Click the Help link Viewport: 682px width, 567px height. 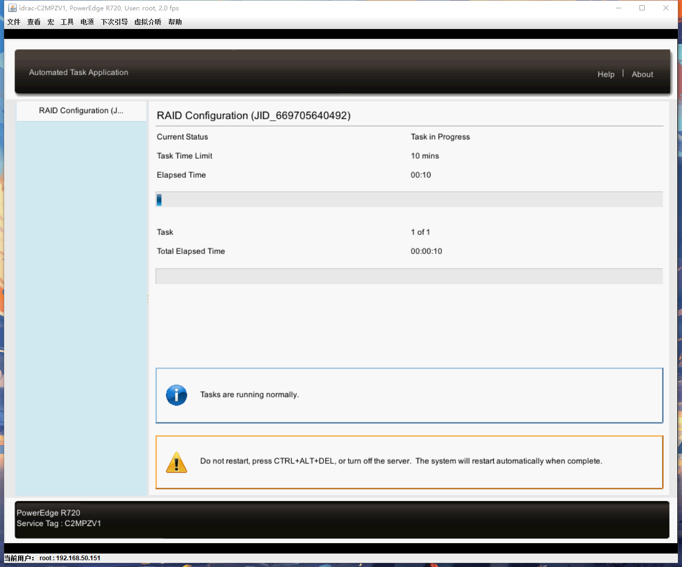point(606,74)
